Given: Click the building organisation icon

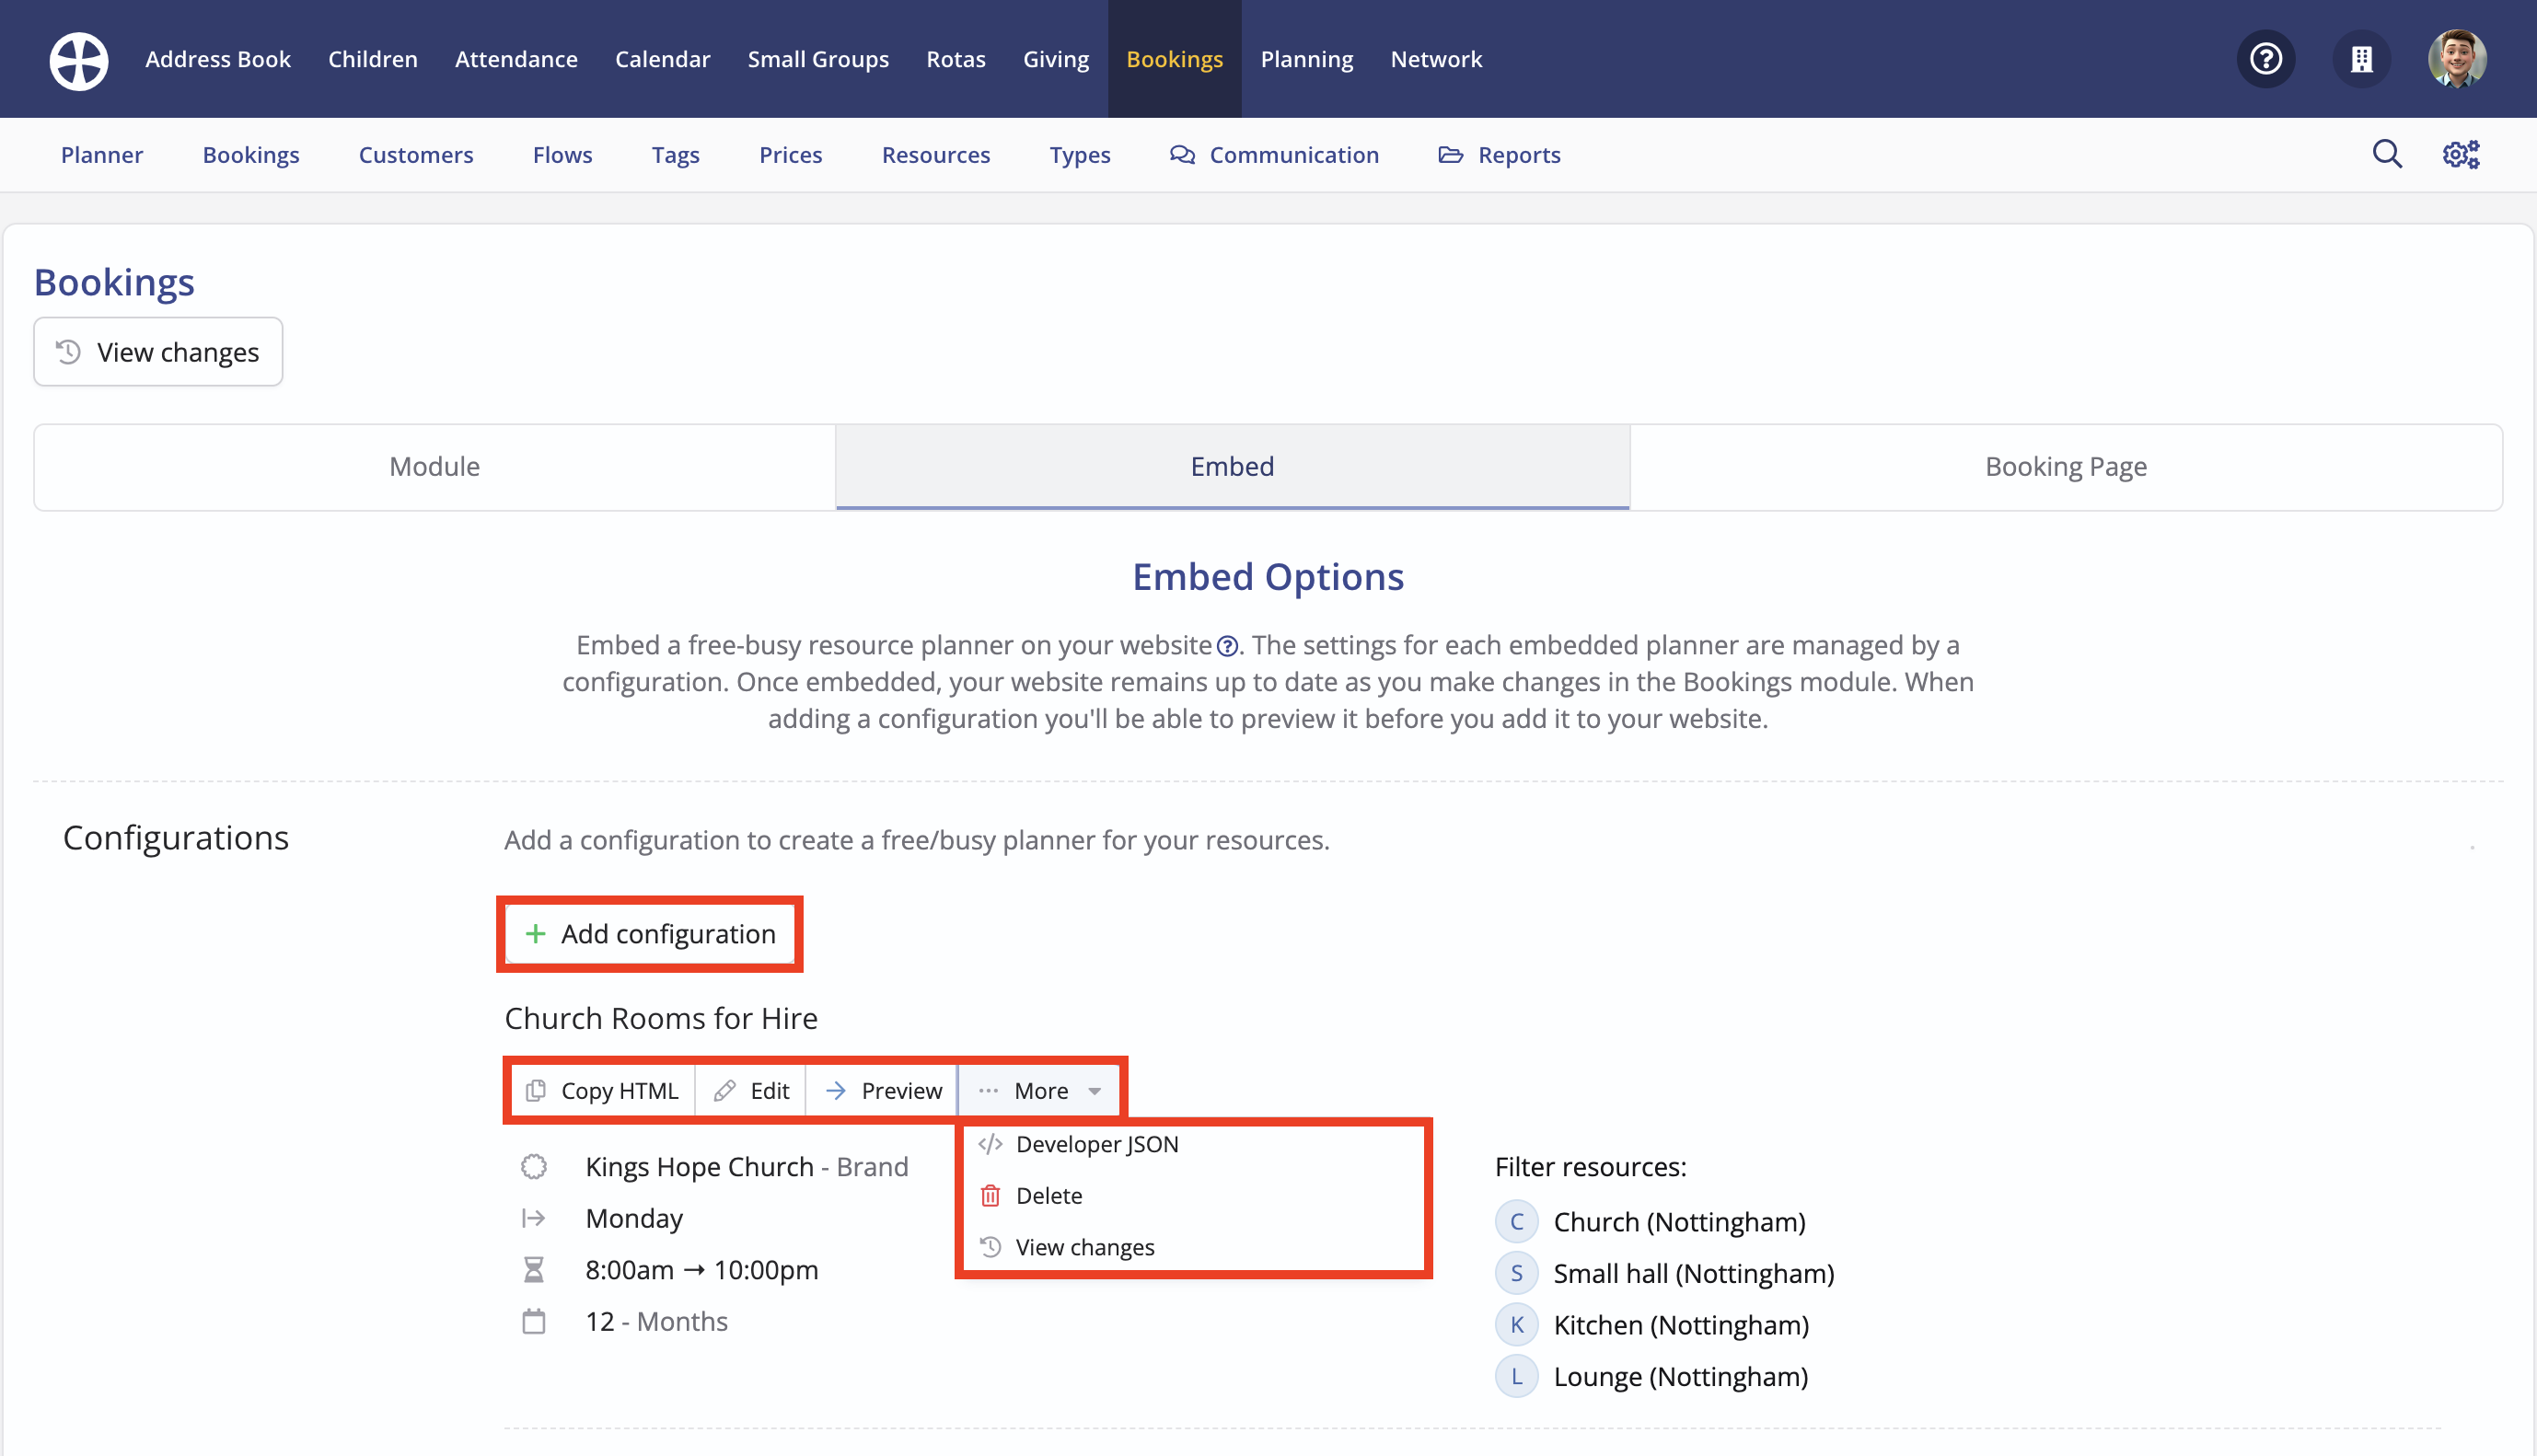Looking at the screenshot, I should click(x=2361, y=59).
